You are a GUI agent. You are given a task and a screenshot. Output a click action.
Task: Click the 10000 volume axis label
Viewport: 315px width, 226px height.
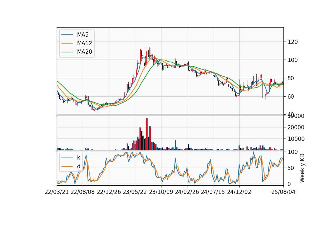coord(296,139)
